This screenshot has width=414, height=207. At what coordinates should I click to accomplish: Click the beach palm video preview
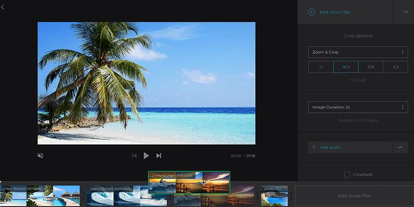pyautogui.click(x=146, y=83)
